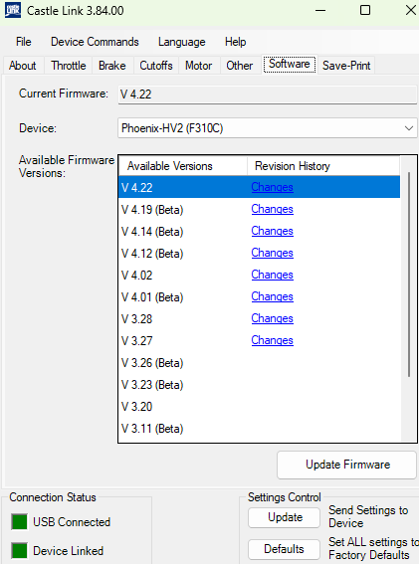
Task: Click the Defaults button
Action: tap(285, 549)
